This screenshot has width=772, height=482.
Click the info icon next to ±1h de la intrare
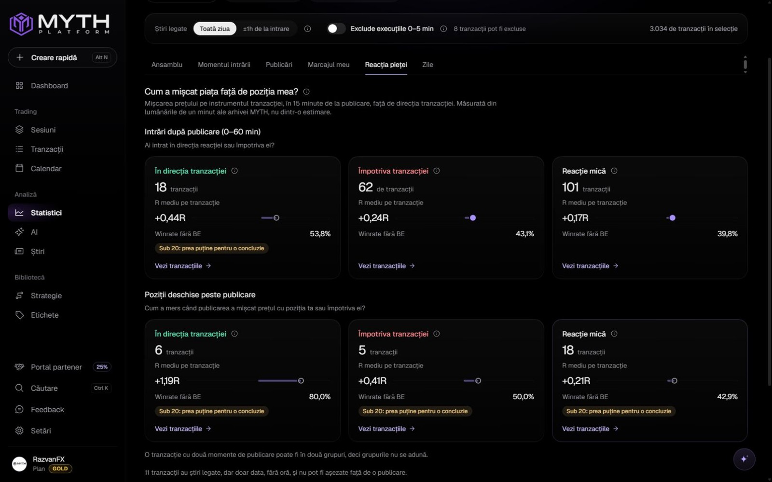(x=307, y=29)
